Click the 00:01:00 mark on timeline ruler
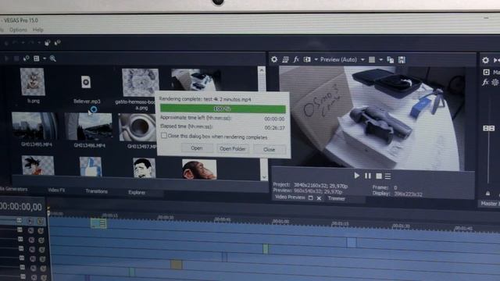The width and height of the screenshot is (500, 281). [x=280, y=221]
